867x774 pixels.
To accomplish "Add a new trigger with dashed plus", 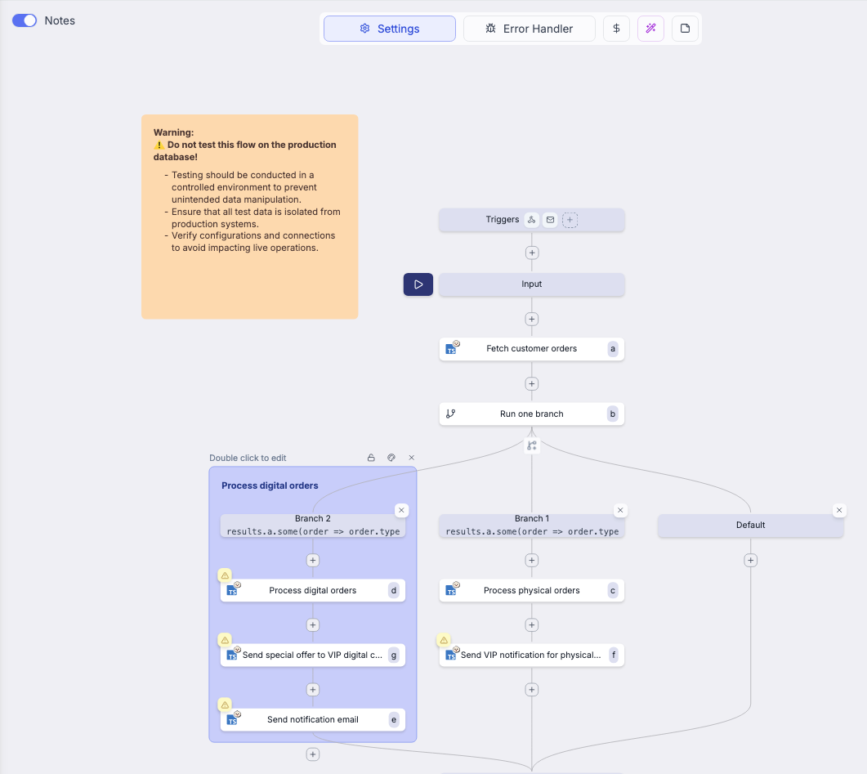I will pos(570,220).
